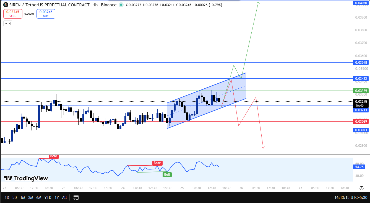This screenshot has width=370, height=203.
Task: Click the green market status indicator dot
Action: (121, 5)
